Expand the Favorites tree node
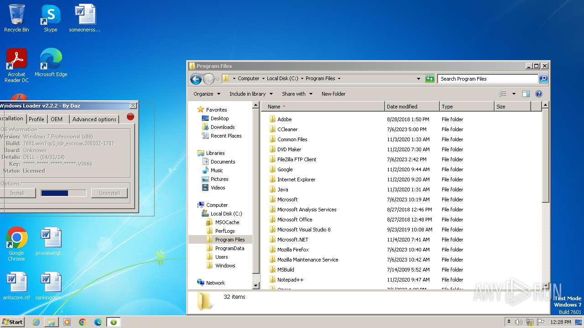Image resolution: width=584 pixels, height=328 pixels. coord(216,110)
